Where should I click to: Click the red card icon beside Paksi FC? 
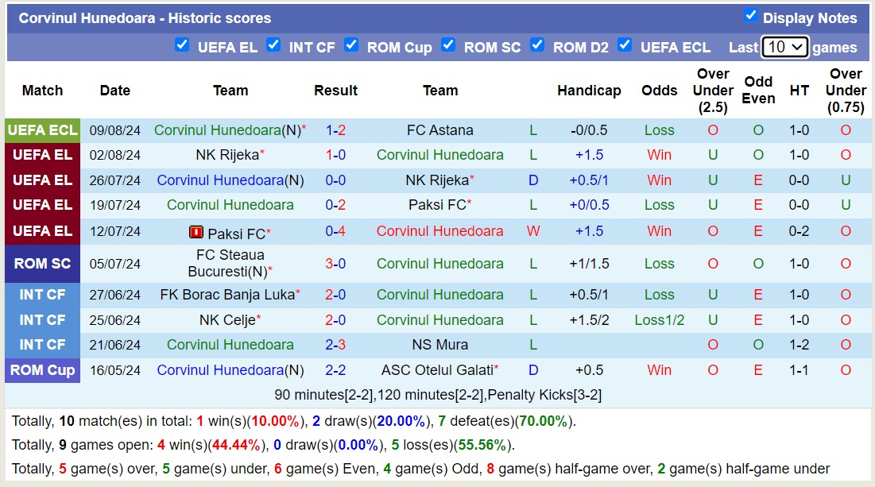tap(196, 232)
